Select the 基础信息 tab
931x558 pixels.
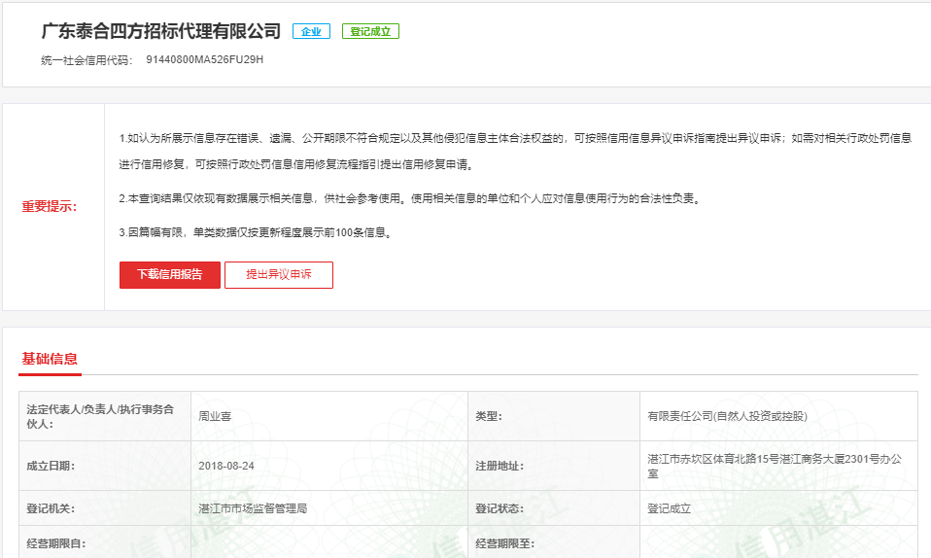pos(50,359)
